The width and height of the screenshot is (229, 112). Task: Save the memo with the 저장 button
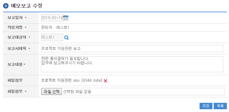coord(206,106)
